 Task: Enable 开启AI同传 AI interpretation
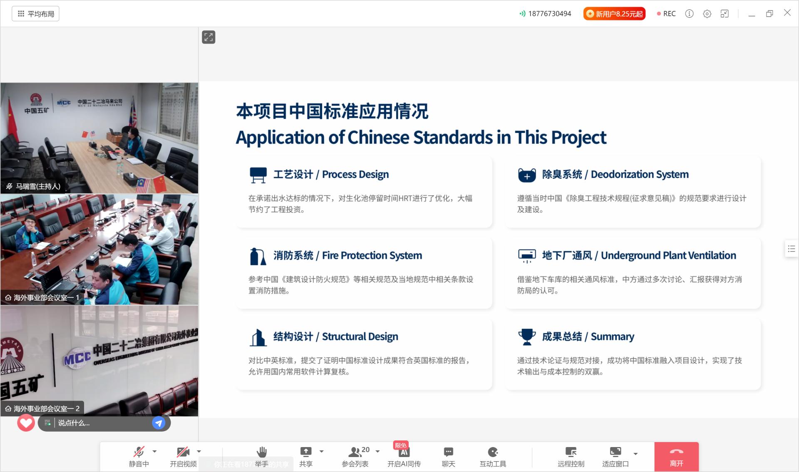coord(404,456)
